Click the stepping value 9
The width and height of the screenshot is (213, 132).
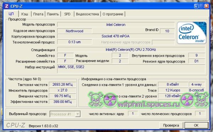coord(197,55)
